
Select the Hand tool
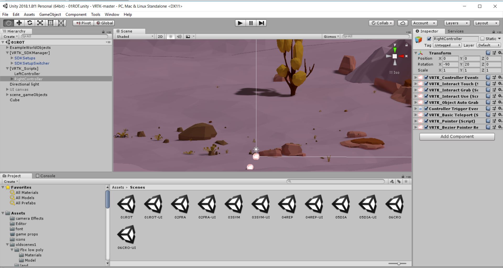8,23
